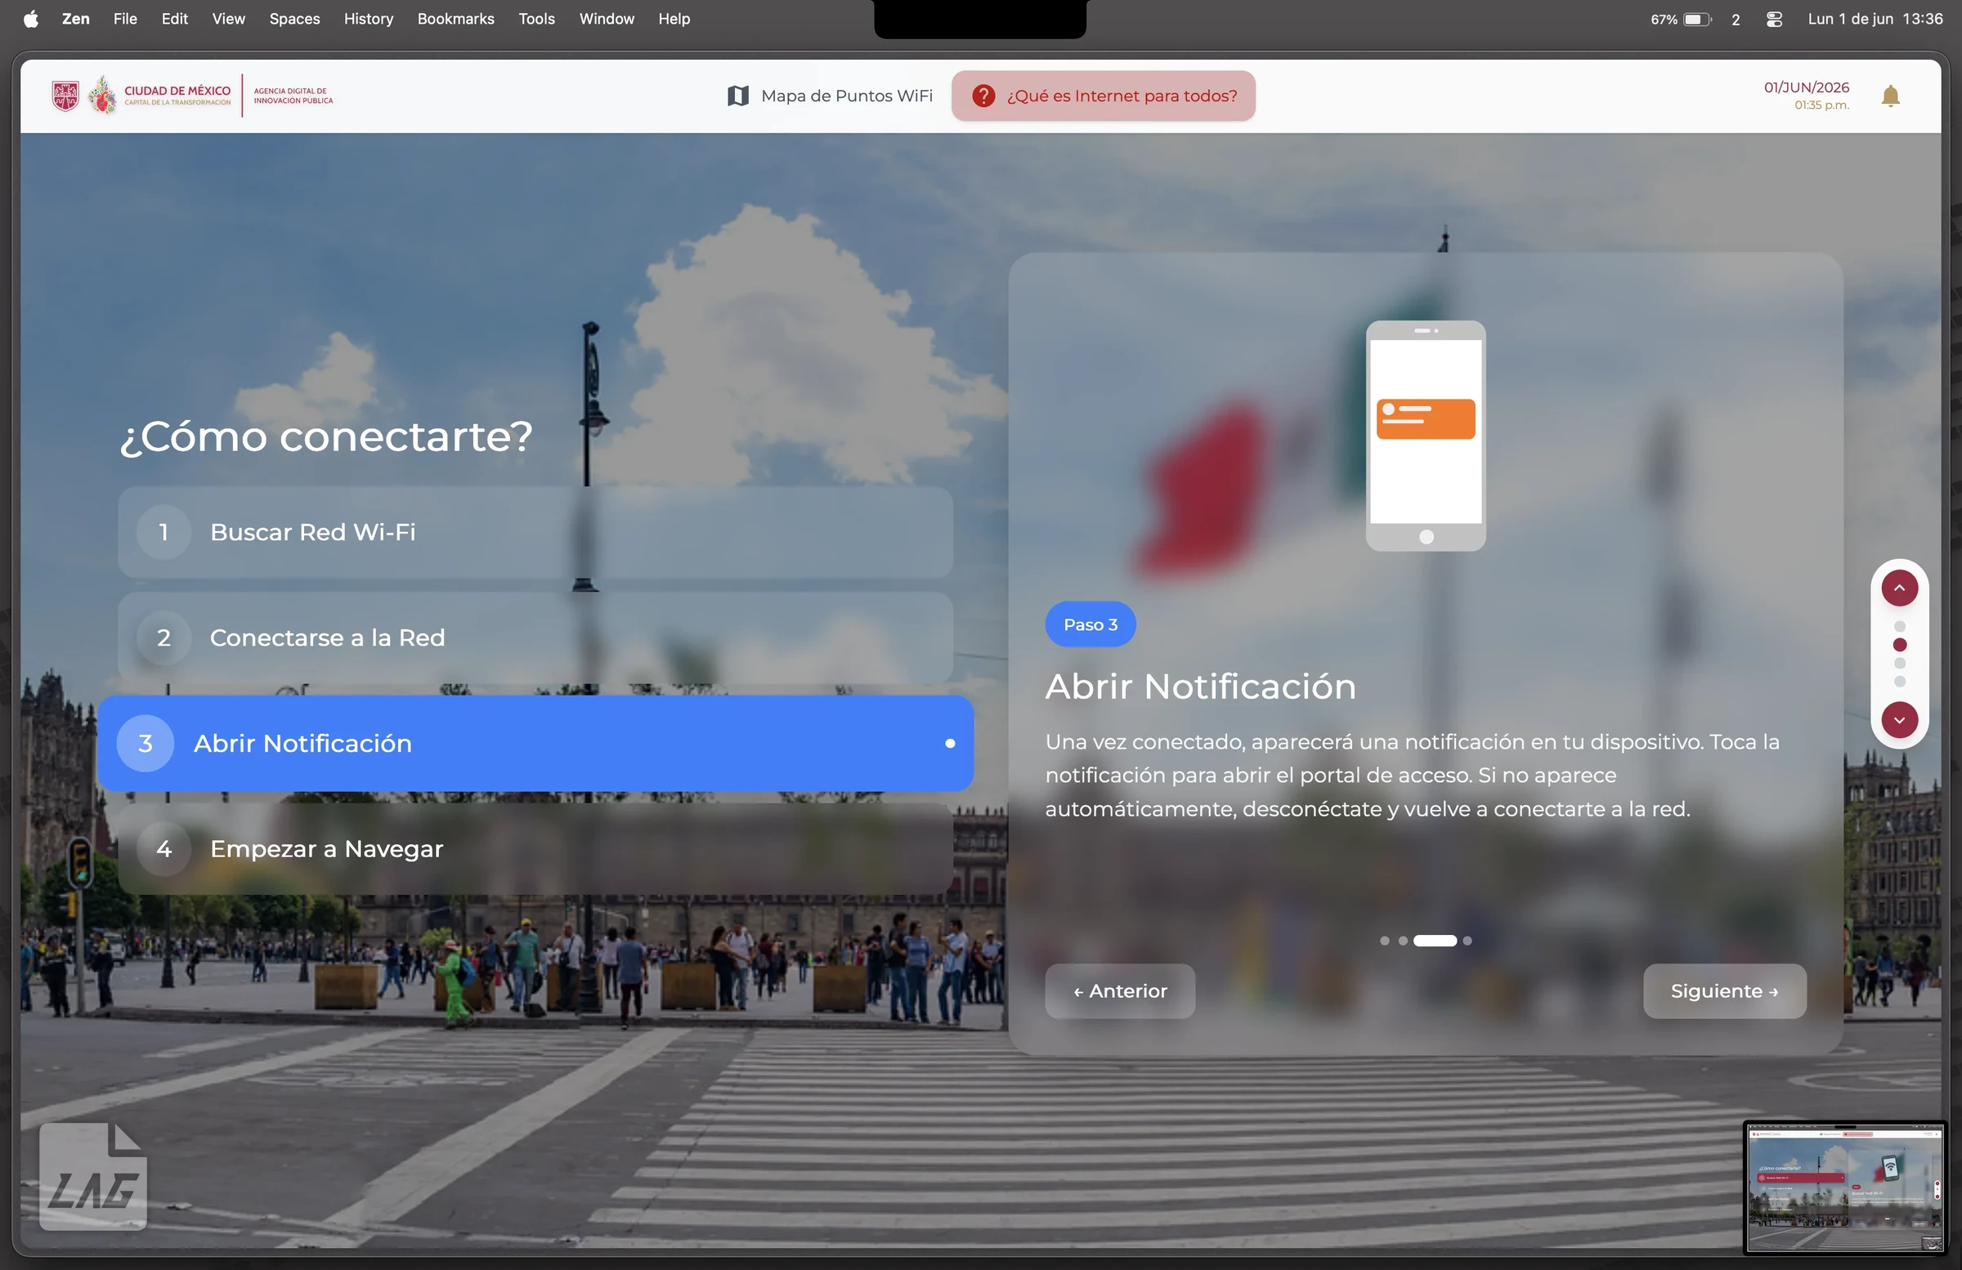The image size is (1962, 1270).
Task: Select the first dot in vertical section navigator
Action: 1899,626
